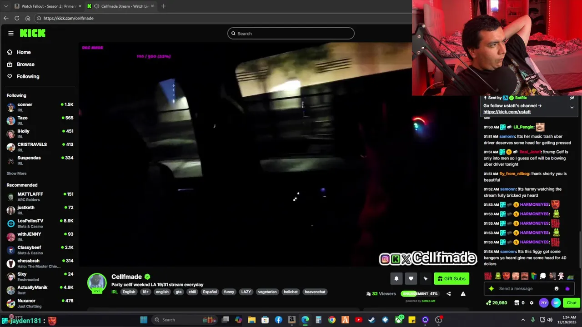Click the purple icon in chat input

(567, 288)
